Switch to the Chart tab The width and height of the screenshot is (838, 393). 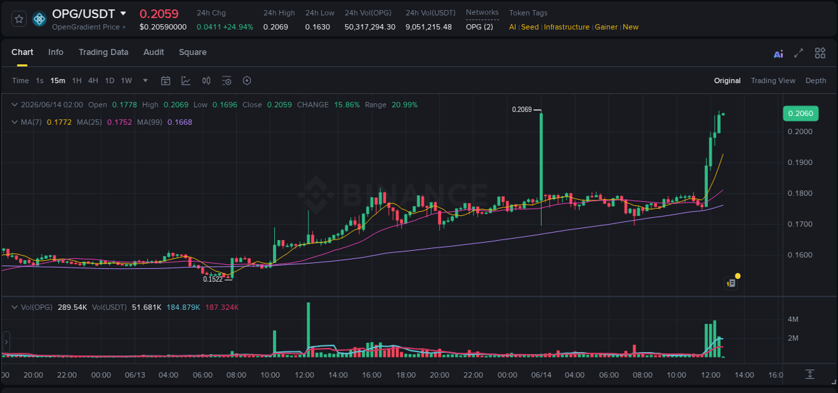tap(22, 52)
